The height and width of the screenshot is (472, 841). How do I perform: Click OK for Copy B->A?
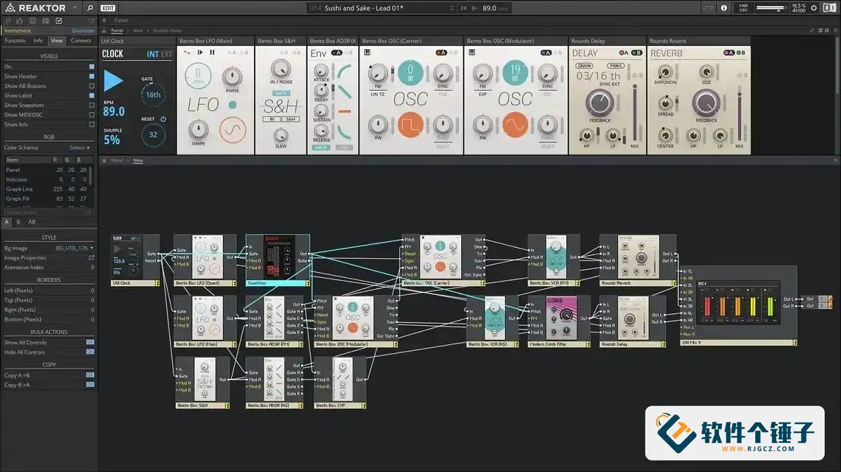click(x=90, y=385)
